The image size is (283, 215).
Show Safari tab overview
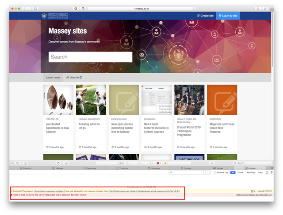tap(265, 8)
